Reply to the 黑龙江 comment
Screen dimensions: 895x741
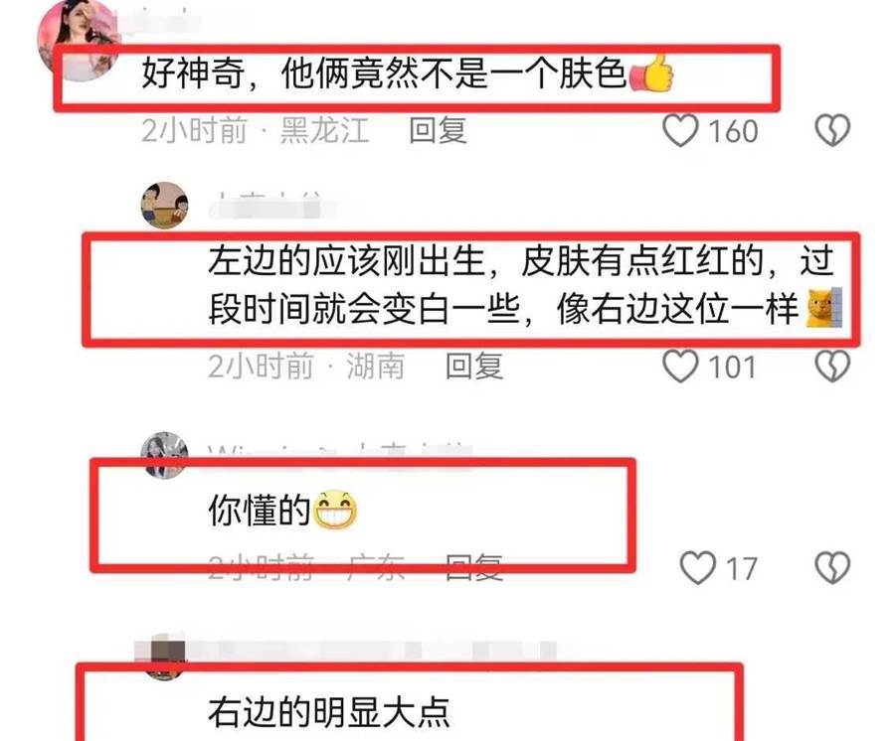click(x=439, y=130)
